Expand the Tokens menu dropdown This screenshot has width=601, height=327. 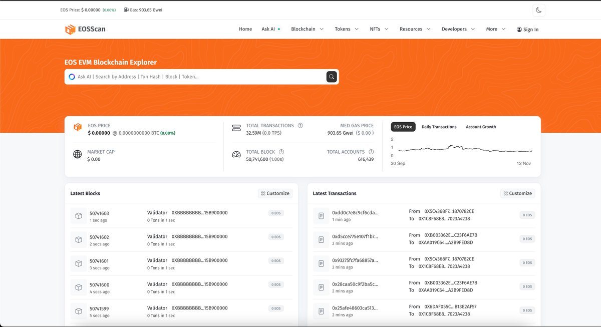(x=347, y=29)
